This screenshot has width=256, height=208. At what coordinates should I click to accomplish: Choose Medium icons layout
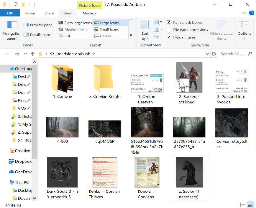73,29
